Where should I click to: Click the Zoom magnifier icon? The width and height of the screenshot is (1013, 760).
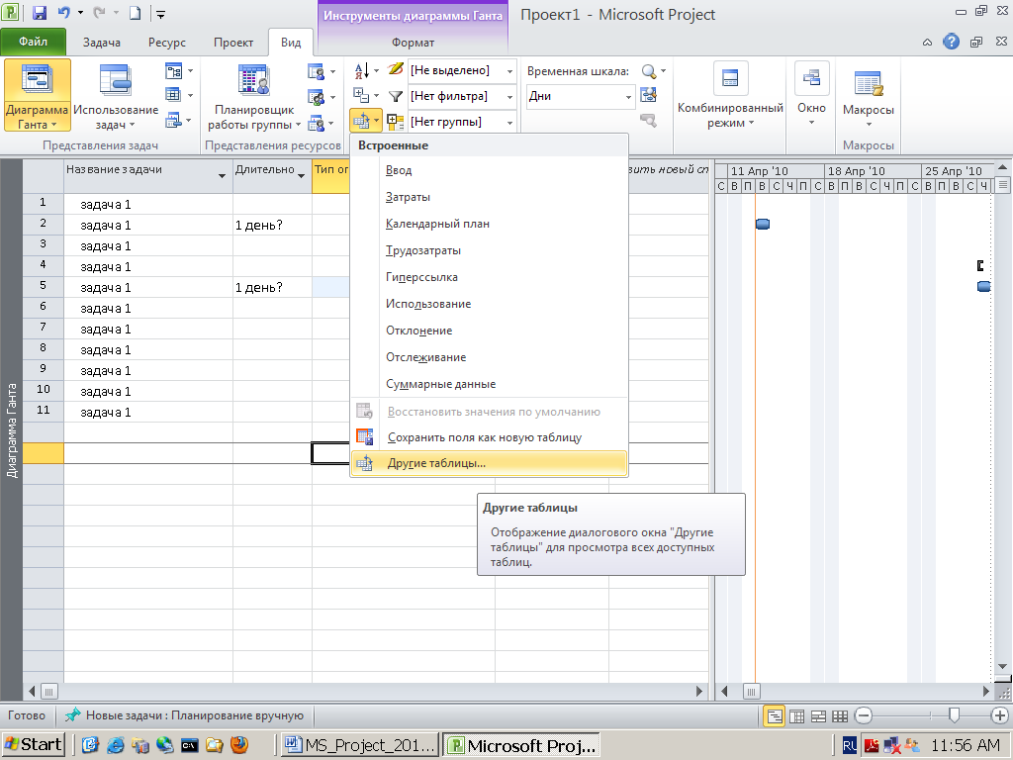click(649, 71)
